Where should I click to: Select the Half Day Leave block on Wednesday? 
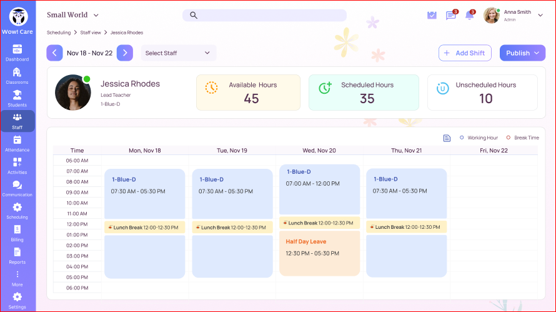[x=319, y=253]
